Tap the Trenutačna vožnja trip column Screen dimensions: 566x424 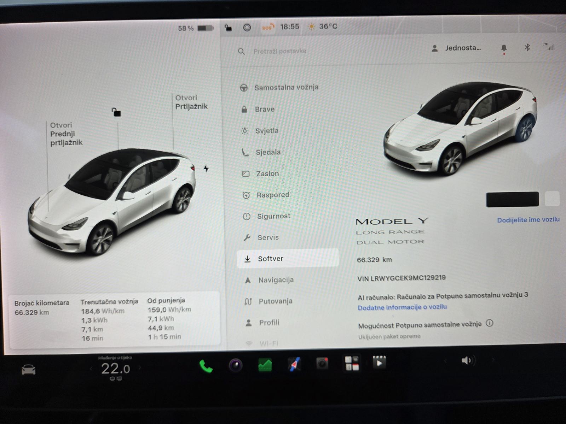pos(109,320)
